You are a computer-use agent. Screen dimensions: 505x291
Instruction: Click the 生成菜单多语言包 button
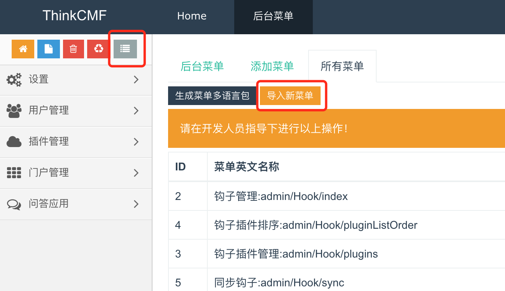point(212,96)
